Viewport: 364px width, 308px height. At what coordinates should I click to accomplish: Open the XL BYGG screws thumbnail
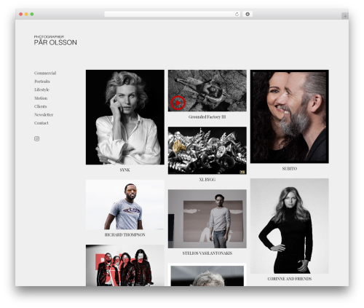pos(207,151)
